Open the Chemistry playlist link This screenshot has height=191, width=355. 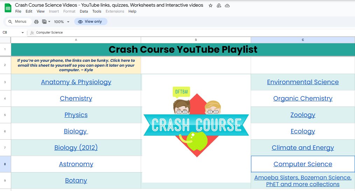tap(76, 98)
